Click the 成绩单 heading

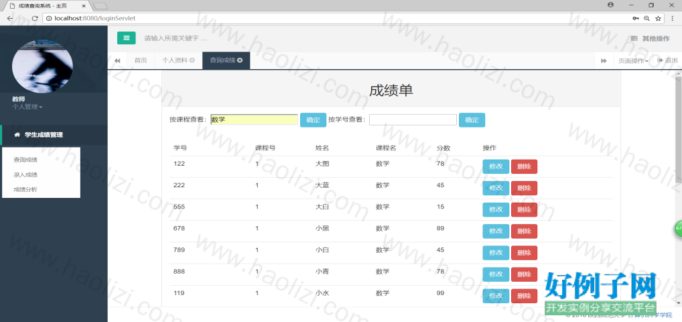tap(391, 90)
